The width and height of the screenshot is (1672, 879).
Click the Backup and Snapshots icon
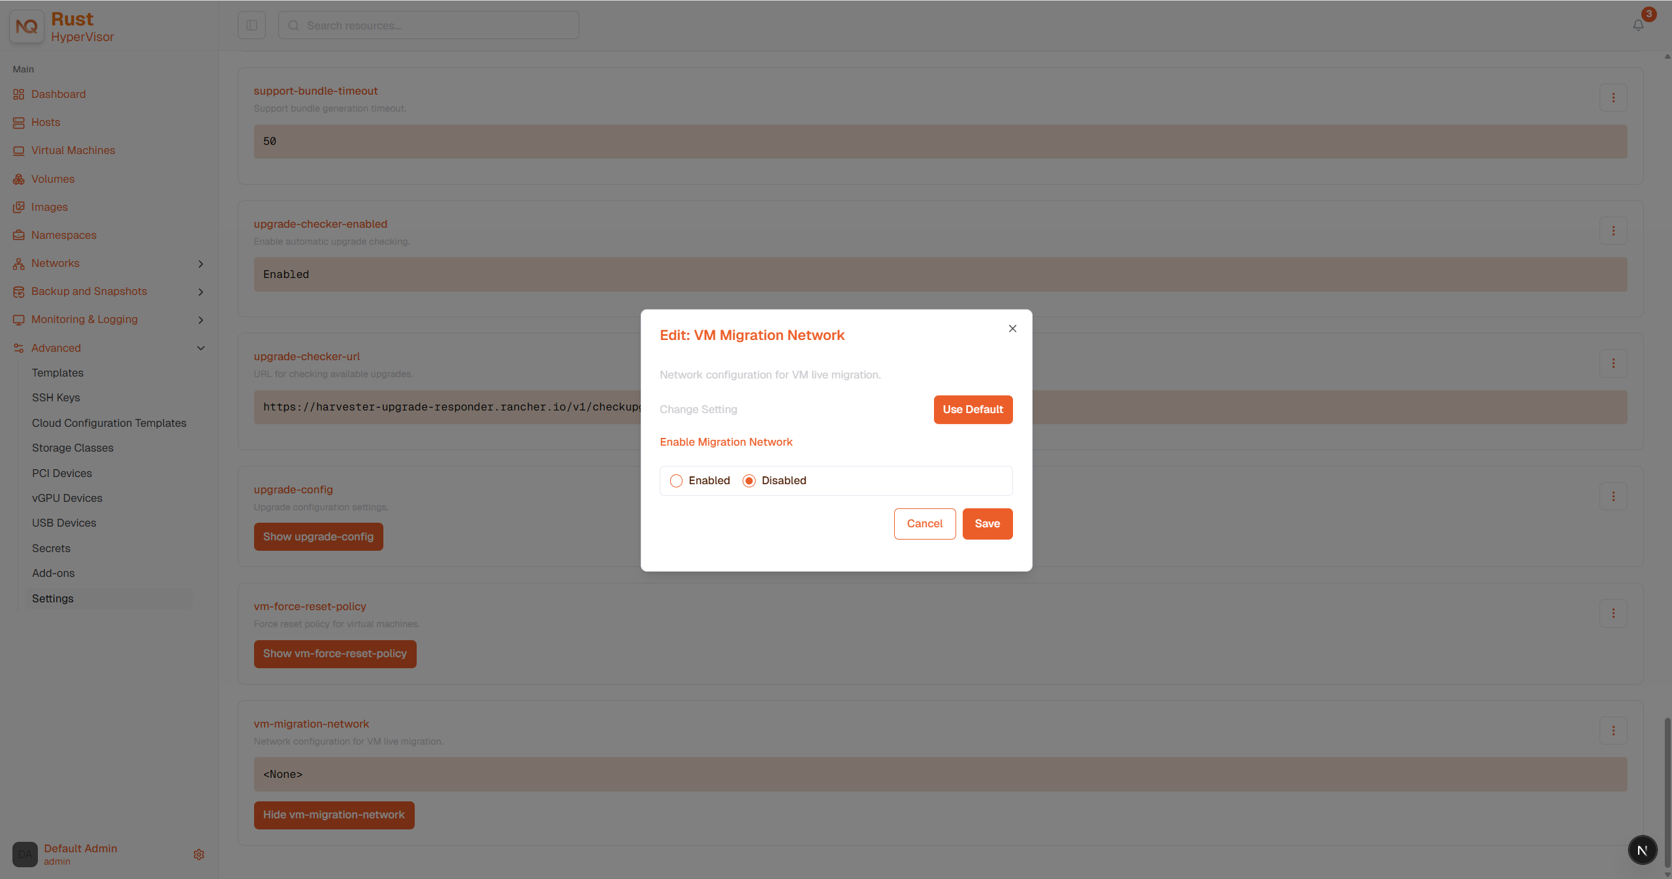pos(18,292)
